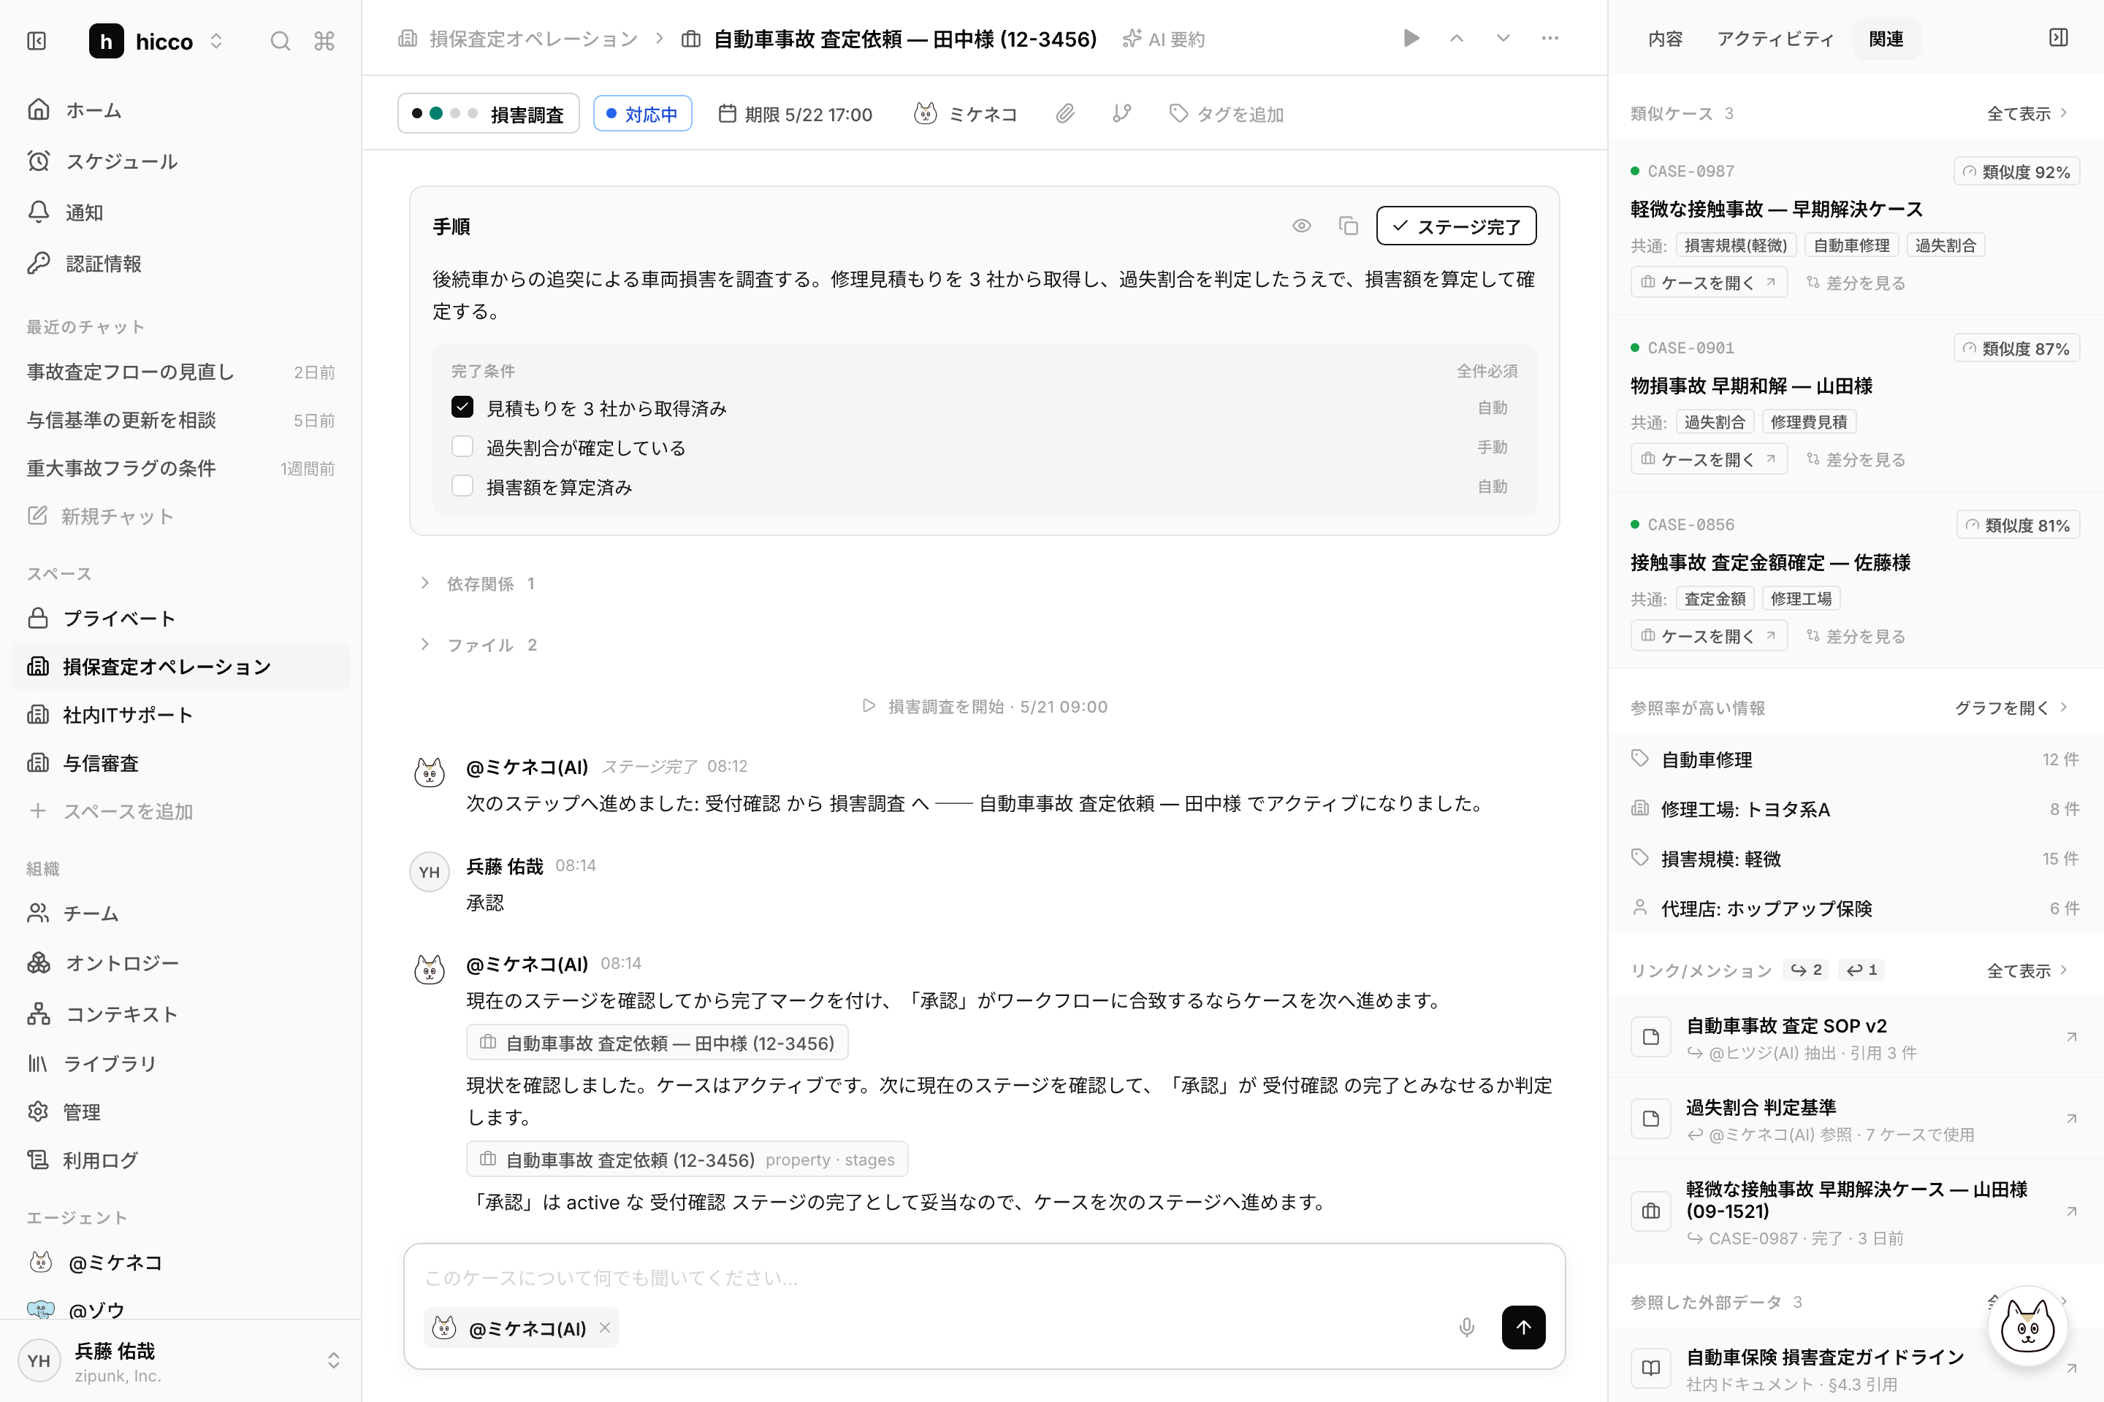Open 認証情報 credentials
Viewport: 2104px width, 1402px height.
coord(179,263)
